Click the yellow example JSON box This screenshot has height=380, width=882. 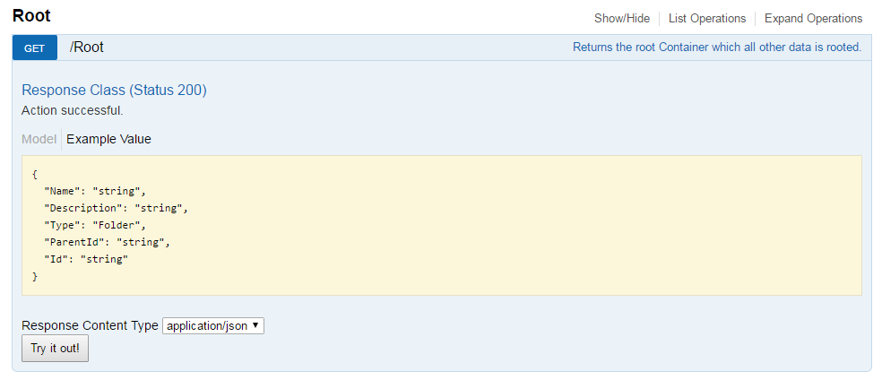pyautogui.click(x=442, y=226)
